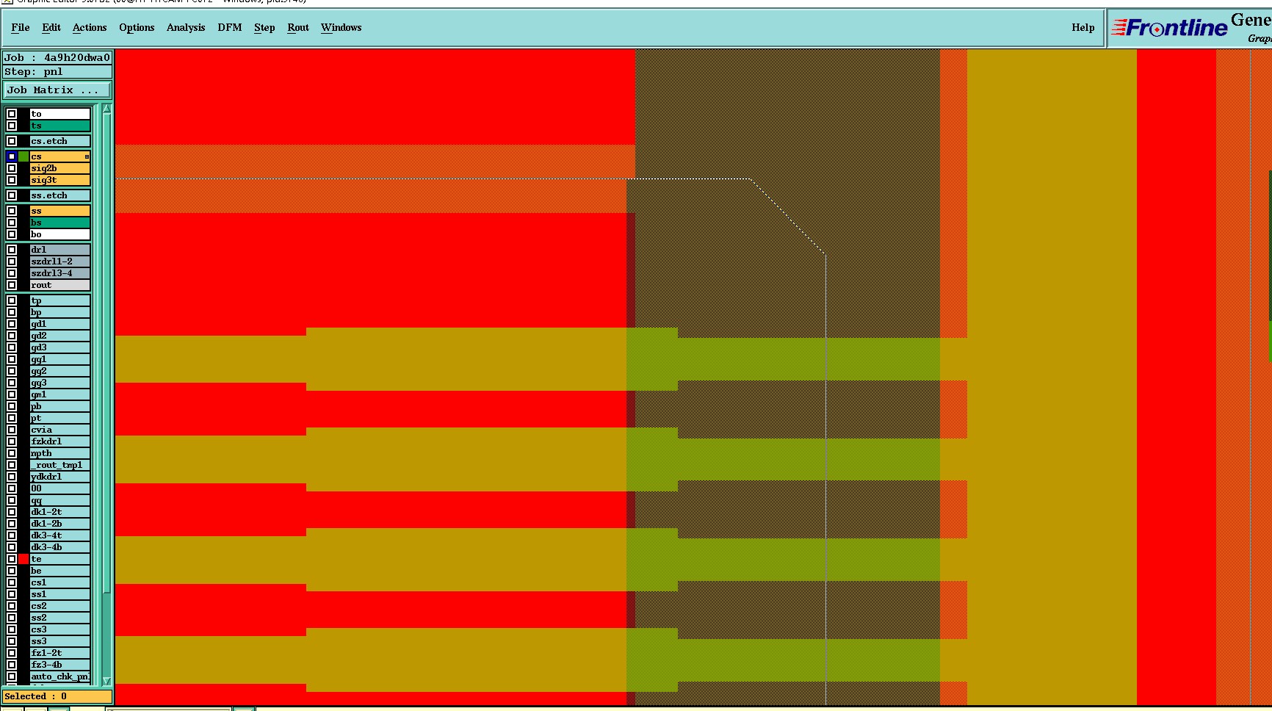Toggle the rout layer checkbox

[12, 285]
